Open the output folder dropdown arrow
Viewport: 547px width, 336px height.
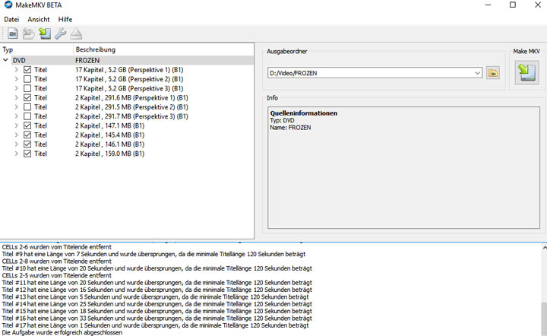click(x=478, y=73)
